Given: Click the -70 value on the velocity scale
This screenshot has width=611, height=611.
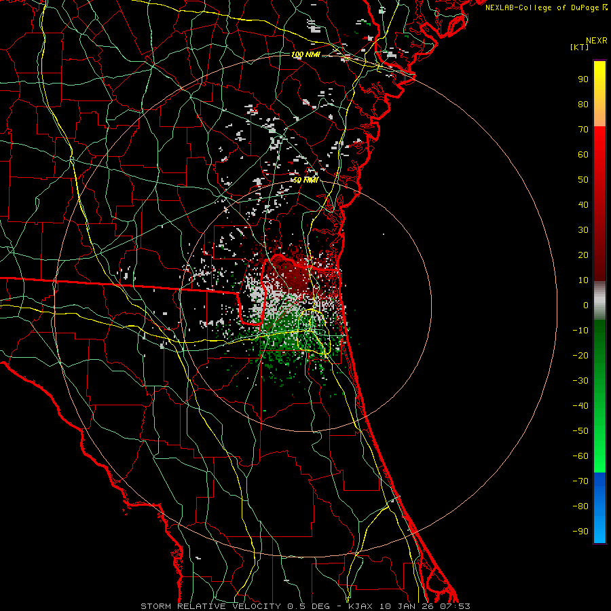Looking at the screenshot, I should coord(580,481).
